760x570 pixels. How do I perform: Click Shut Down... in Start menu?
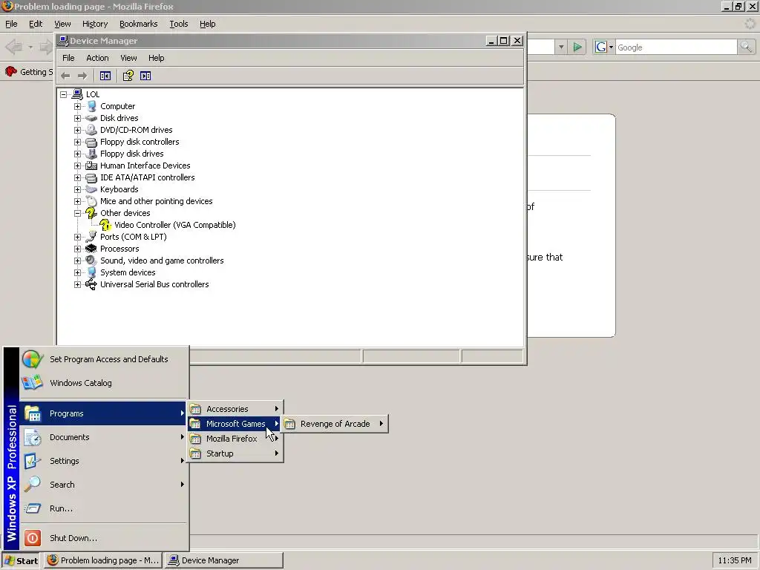pyautogui.click(x=103, y=538)
